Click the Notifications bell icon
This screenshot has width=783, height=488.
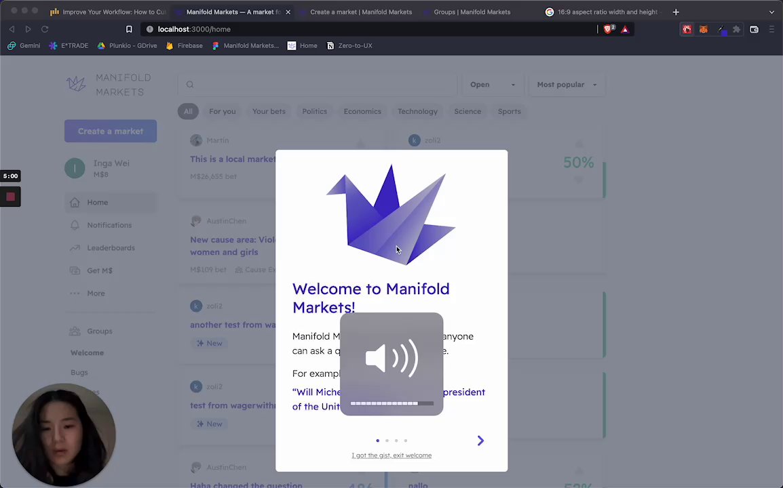75,225
